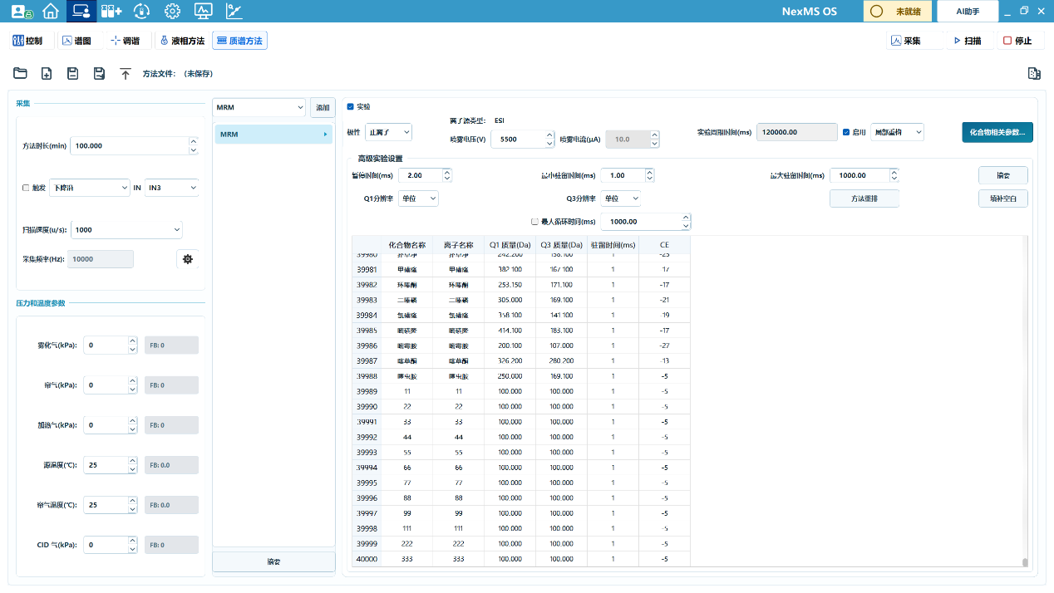Switch to the 液相方法 tab
The image size is (1054, 593).
point(182,41)
